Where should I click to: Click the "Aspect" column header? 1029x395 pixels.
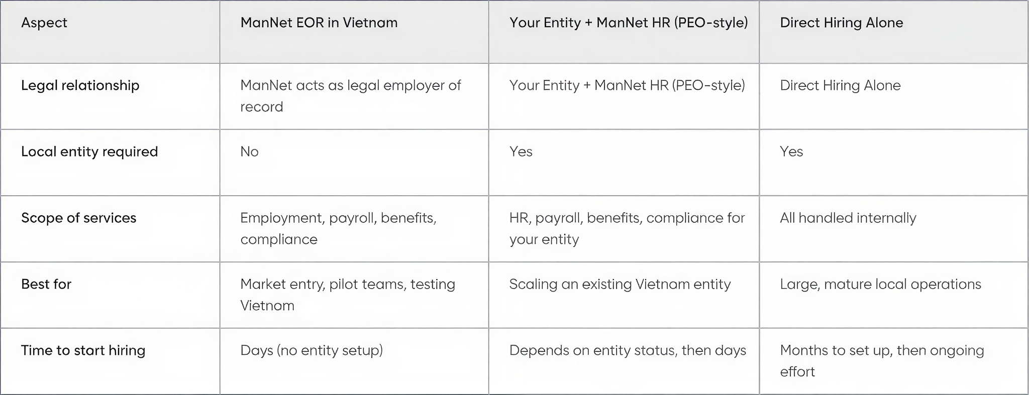tap(44, 23)
